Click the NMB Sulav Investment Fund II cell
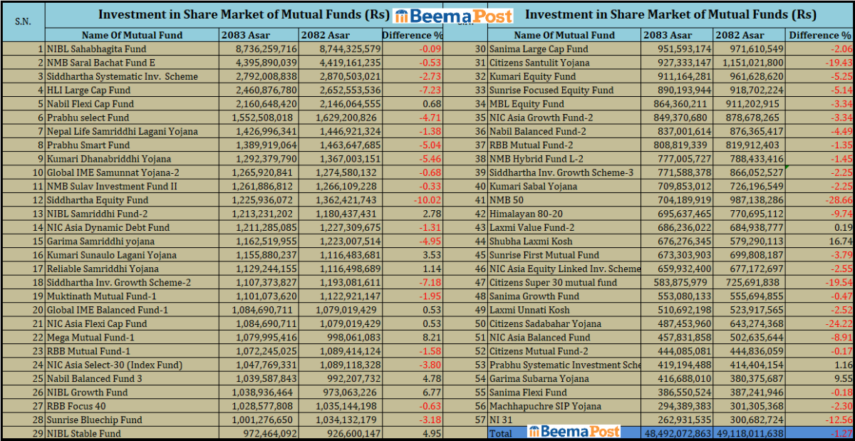The height and width of the screenshot is (441, 855). (x=132, y=186)
